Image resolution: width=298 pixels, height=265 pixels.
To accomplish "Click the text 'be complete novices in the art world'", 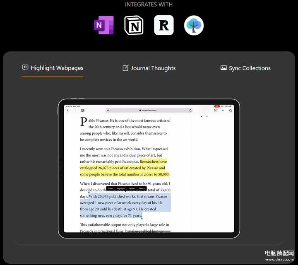I will pyautogui.click(x=109, y=140).
